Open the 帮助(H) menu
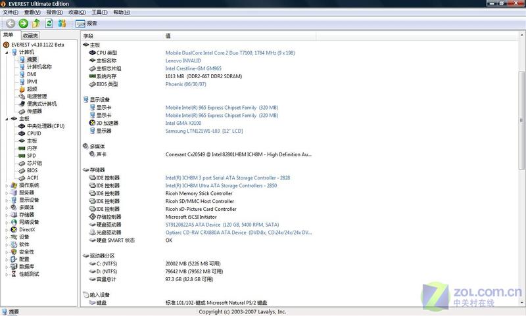The image size is (526, 316). click(x=122, y=12)
